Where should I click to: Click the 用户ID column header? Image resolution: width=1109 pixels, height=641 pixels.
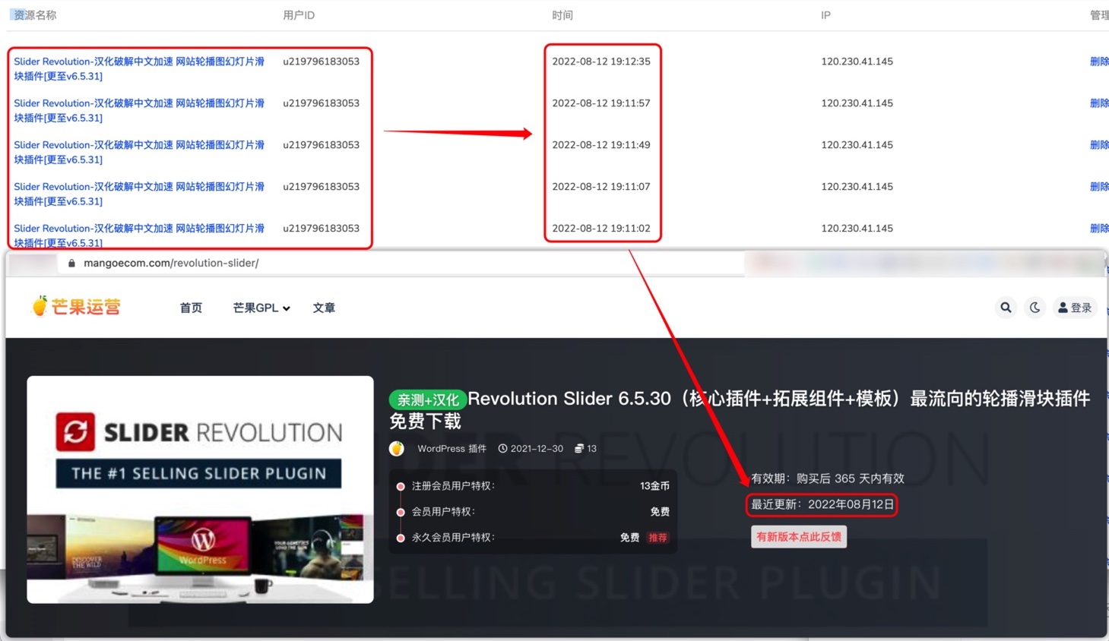[299, 15]
